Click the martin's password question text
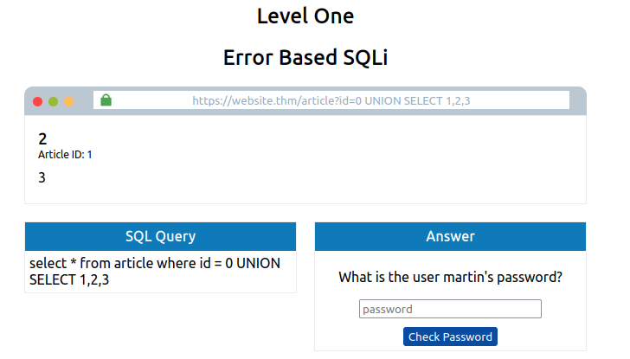This screenshot has width=630, height=359. point(450,277)
